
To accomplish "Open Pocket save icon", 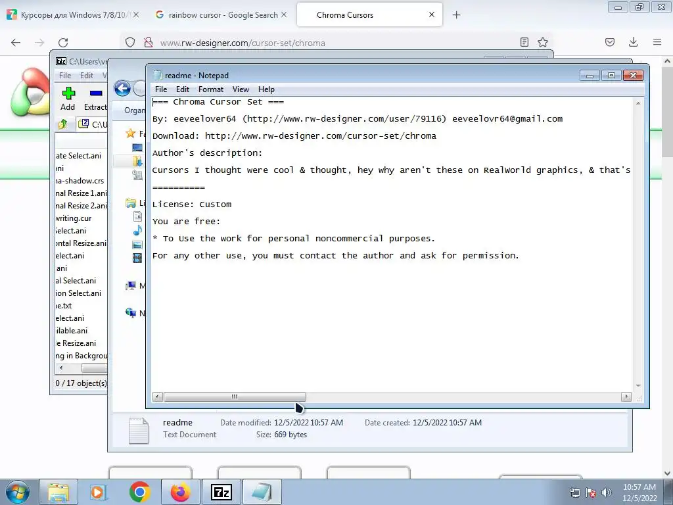I will tap(610, 42).
